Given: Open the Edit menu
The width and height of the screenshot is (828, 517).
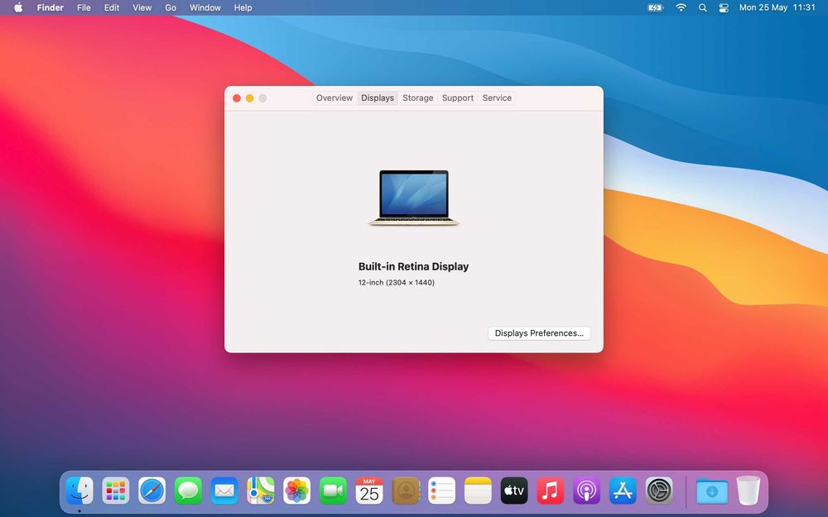Looking at the screenshot, I should click(112, 7).
